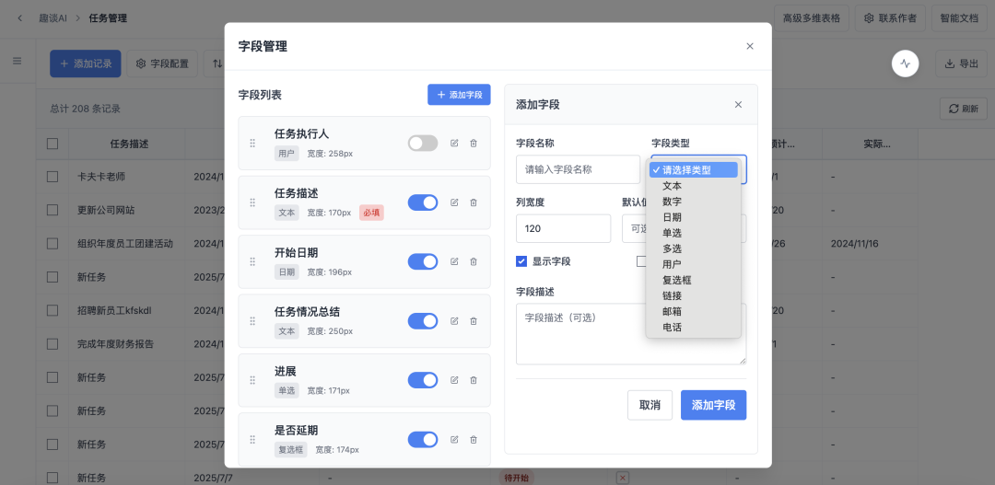Click the sort arrows toolbar icon

(217, 64)
